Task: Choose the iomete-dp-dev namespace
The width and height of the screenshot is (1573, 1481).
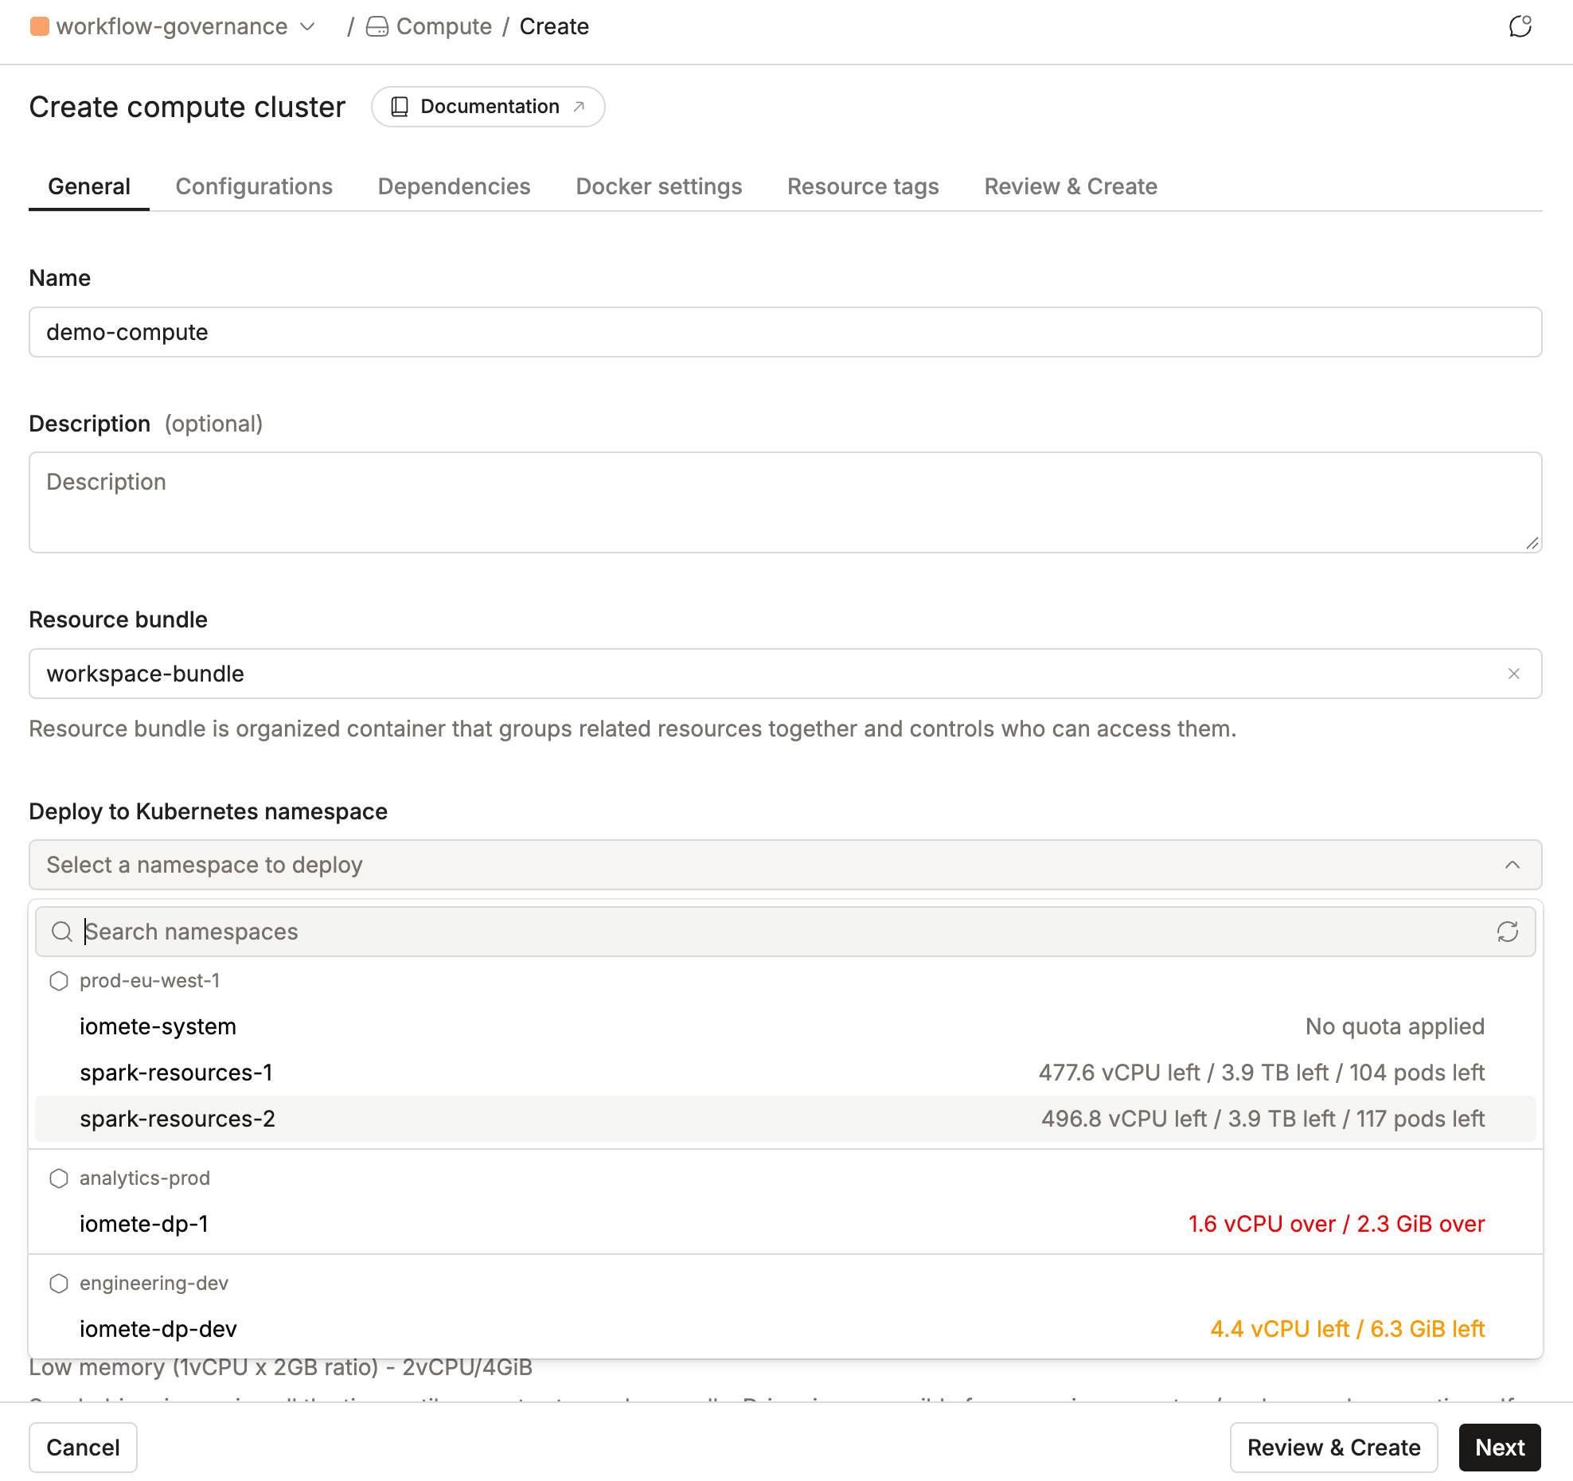Action: coord(786,1329)
